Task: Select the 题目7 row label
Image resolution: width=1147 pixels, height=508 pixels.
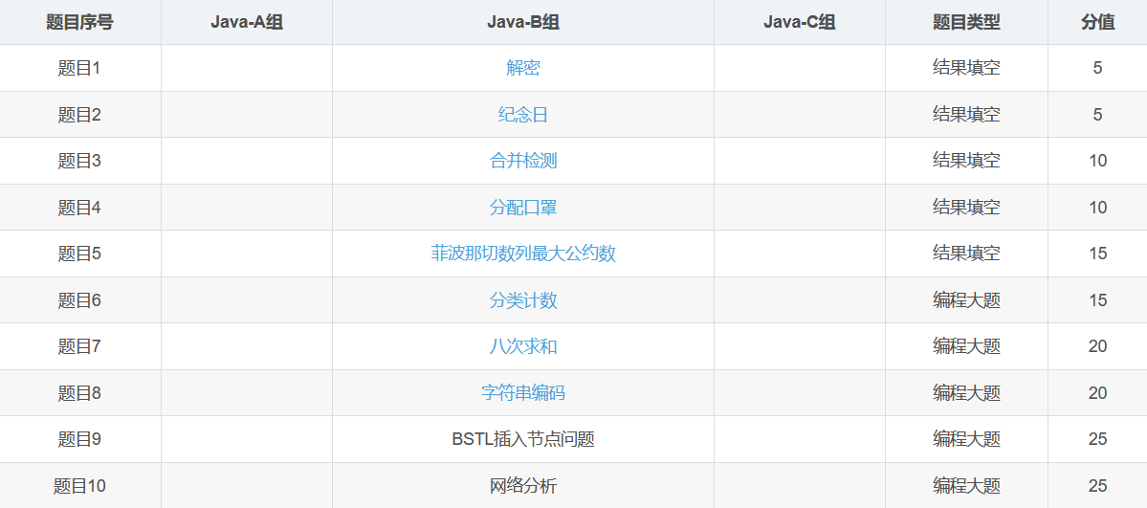Action: (79, 346)
